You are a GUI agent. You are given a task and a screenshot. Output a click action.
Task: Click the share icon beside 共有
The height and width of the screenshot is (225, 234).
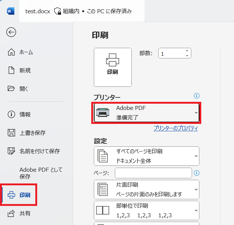coord(11,213)
